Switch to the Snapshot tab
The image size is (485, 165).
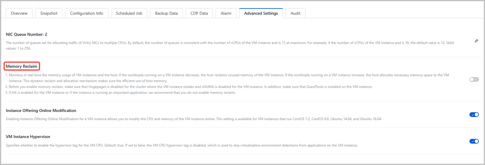[48, 13]
